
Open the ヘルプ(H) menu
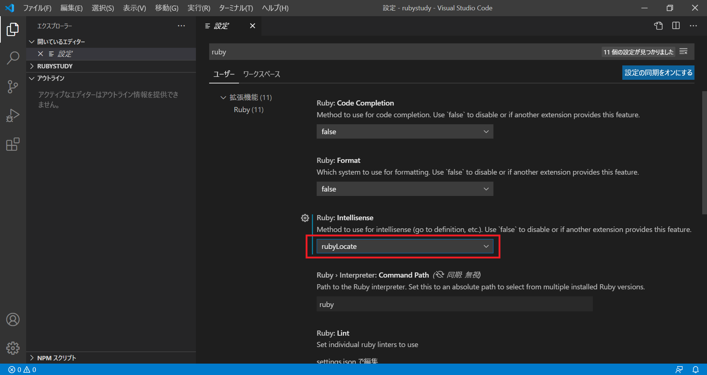[275, 8]
